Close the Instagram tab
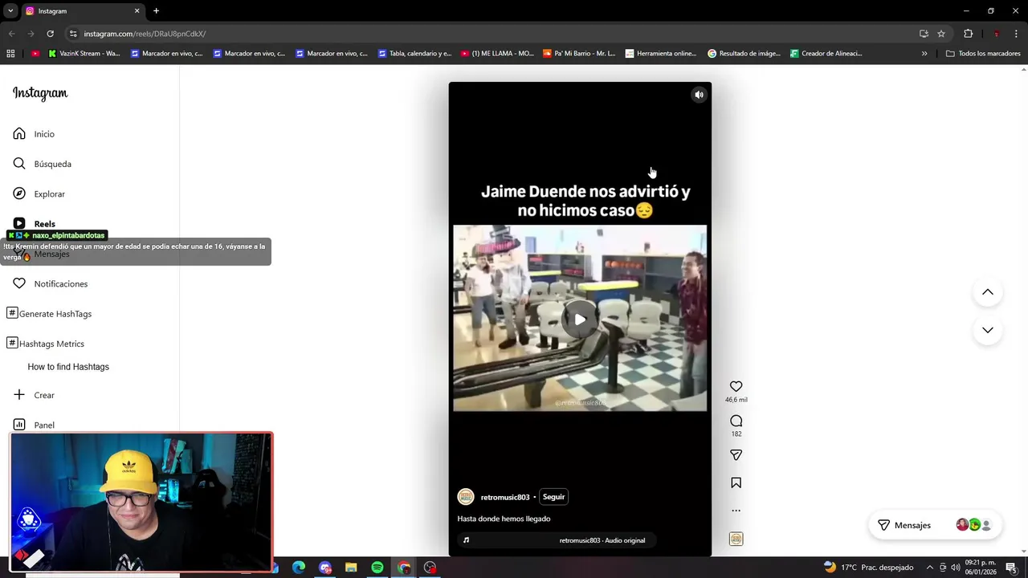 [x=137, y=10]
